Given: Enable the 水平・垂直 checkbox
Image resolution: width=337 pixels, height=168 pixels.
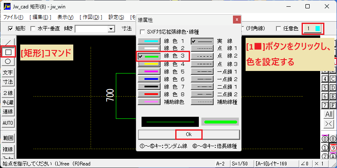Looking at the screenshot, I should [33, 29].
